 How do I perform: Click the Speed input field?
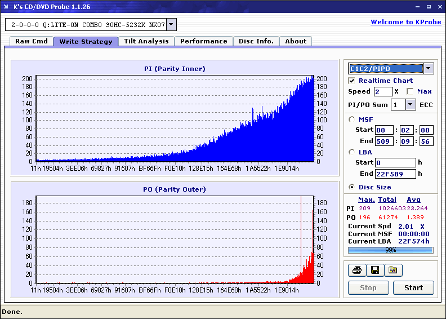pyautogui.click(x=383, y=92)
